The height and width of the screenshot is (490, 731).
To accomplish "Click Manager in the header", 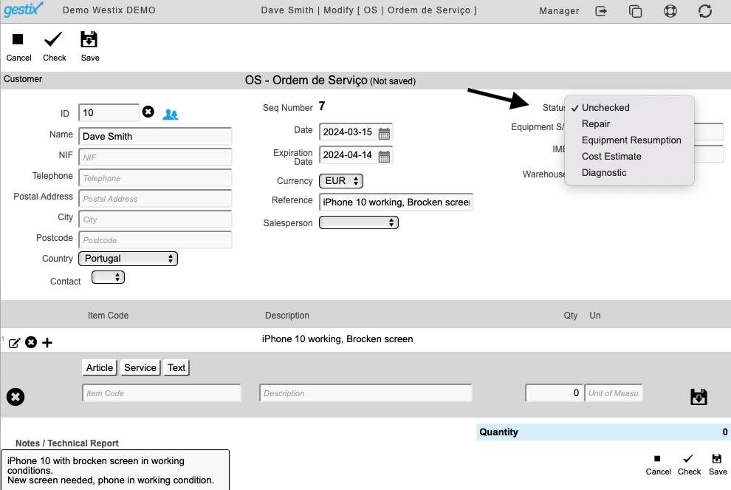I will [x=559, y=11].
